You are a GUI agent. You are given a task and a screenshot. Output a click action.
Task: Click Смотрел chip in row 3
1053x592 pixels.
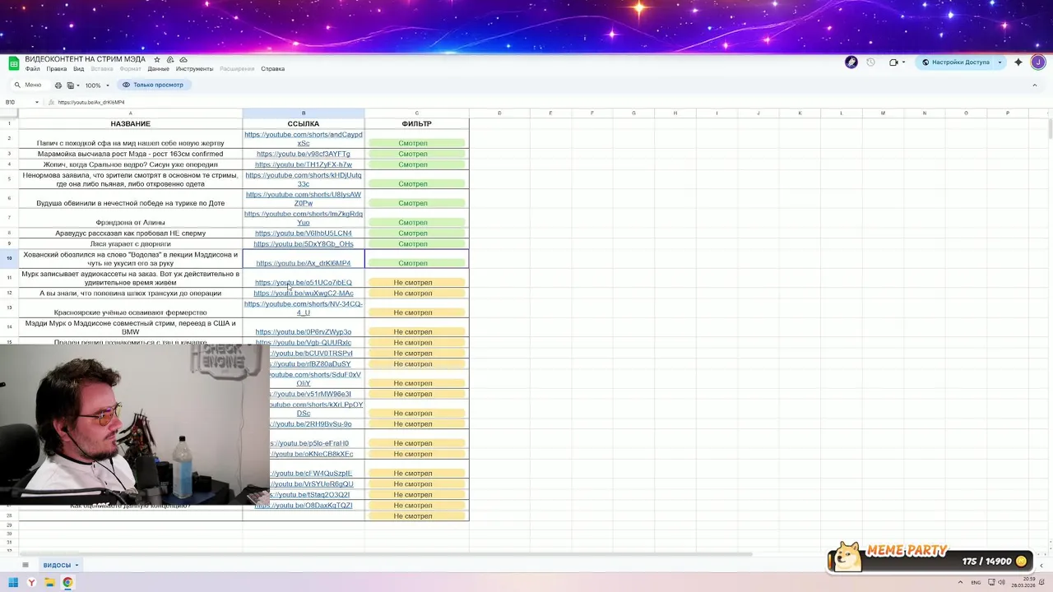pyautogui.click(x=416, y=154)
